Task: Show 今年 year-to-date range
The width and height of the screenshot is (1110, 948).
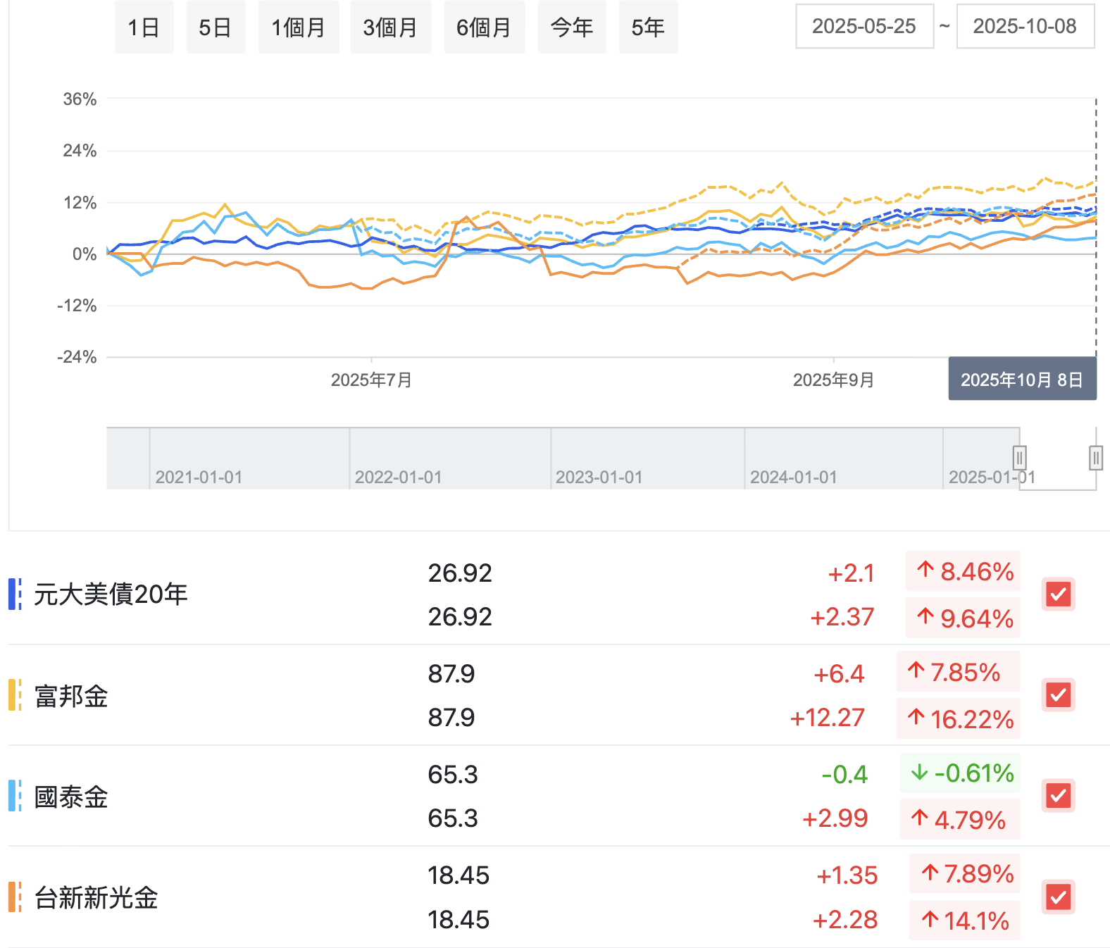Action: click(x=571, y=27)
